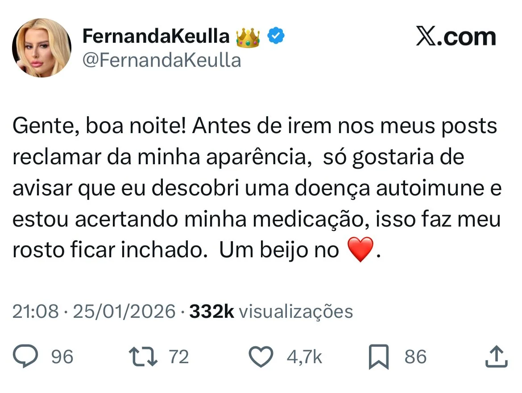Click the 25/01/2026 post date
522x393 pixels.
point(124,312)
